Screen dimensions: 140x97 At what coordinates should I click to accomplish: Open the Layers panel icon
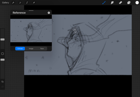[x=129, y=3]
